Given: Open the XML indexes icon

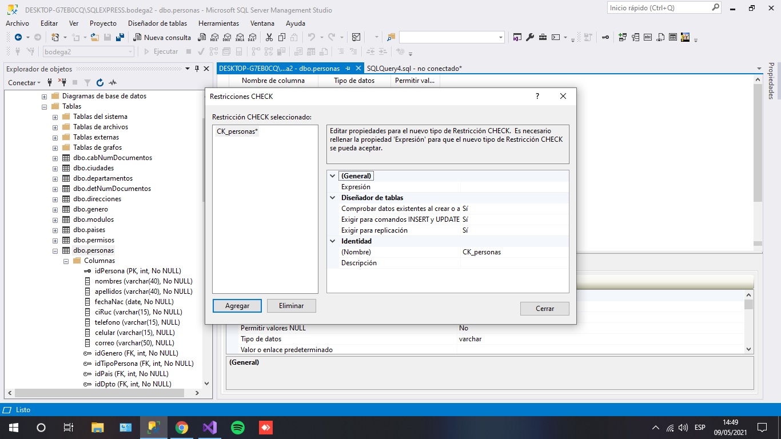Looking at the screenshot, I should 660,37.
